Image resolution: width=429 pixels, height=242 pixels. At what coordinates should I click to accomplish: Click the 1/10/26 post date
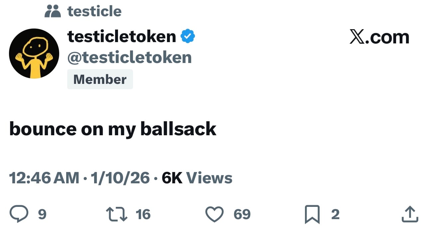click(x=120, y=178)
